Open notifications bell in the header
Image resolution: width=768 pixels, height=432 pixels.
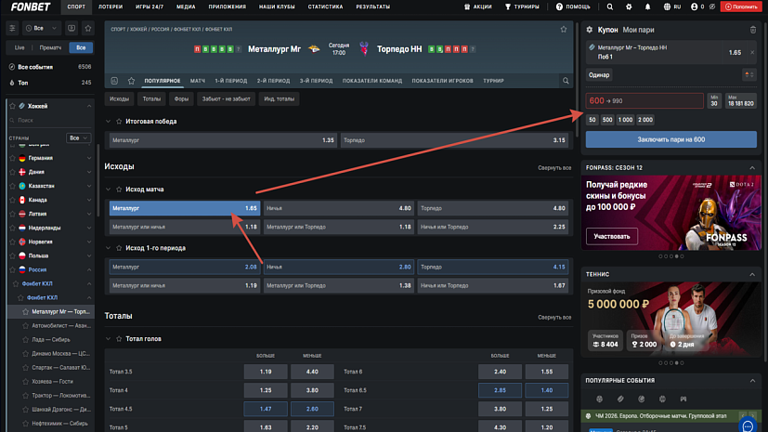tap(647, 7)
